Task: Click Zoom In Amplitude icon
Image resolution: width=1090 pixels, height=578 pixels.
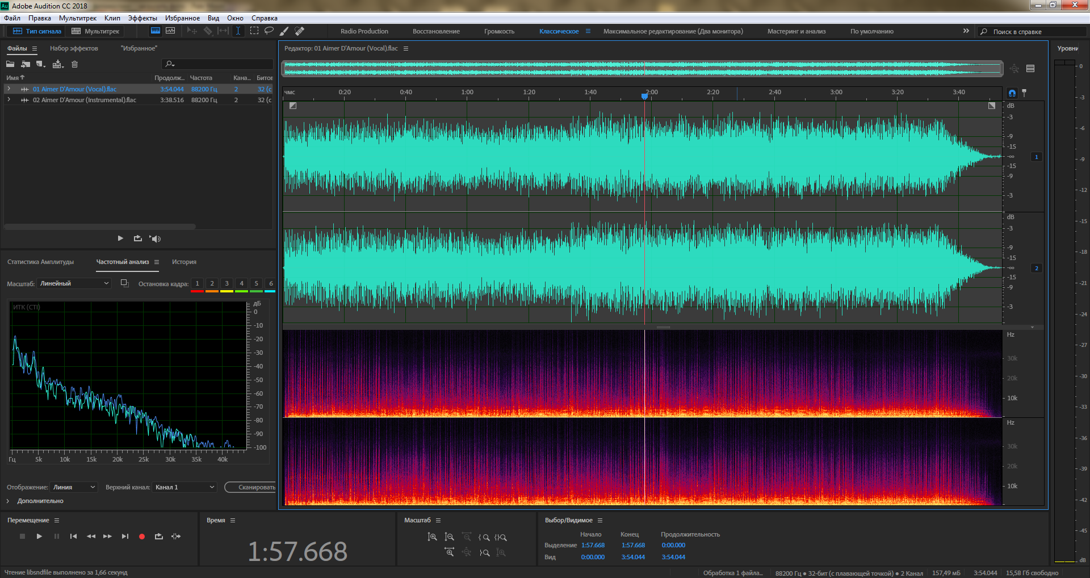Action: click(x=432, y=537)
